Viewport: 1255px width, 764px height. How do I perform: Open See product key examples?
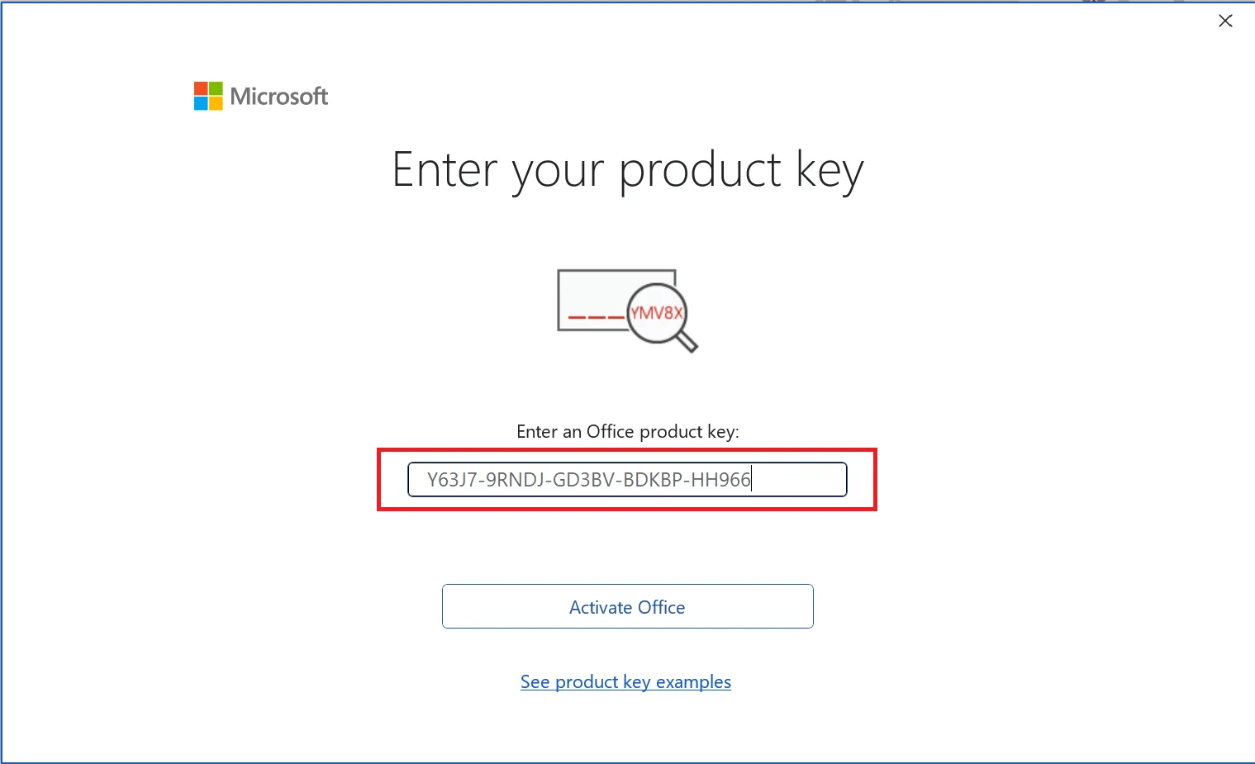625,681
